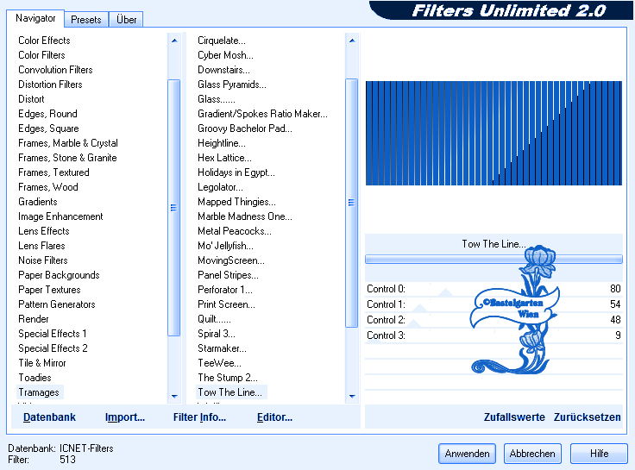Select Color Effects category

[x=44, y=40]
